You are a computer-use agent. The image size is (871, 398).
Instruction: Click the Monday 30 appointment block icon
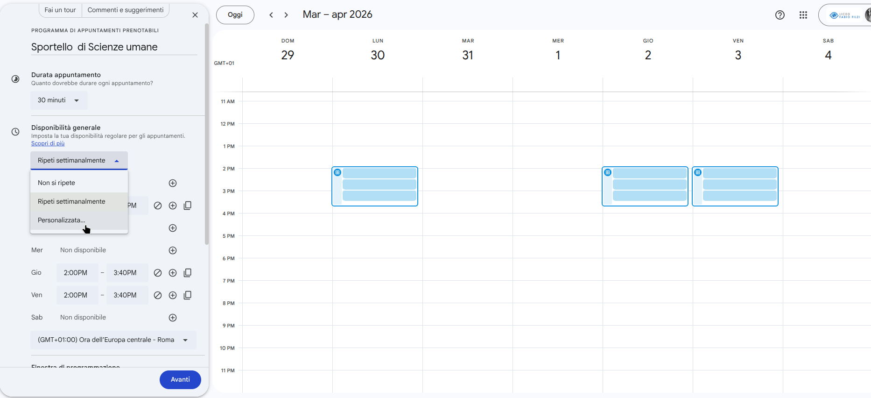[x=337, y=172]
